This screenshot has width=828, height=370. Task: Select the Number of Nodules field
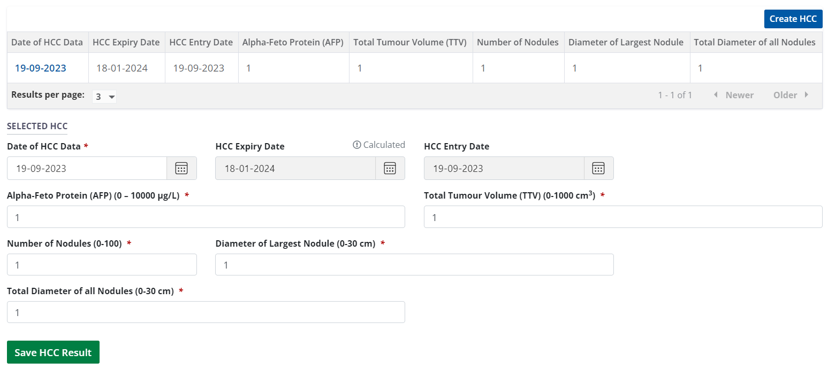[x=102, y=265]
